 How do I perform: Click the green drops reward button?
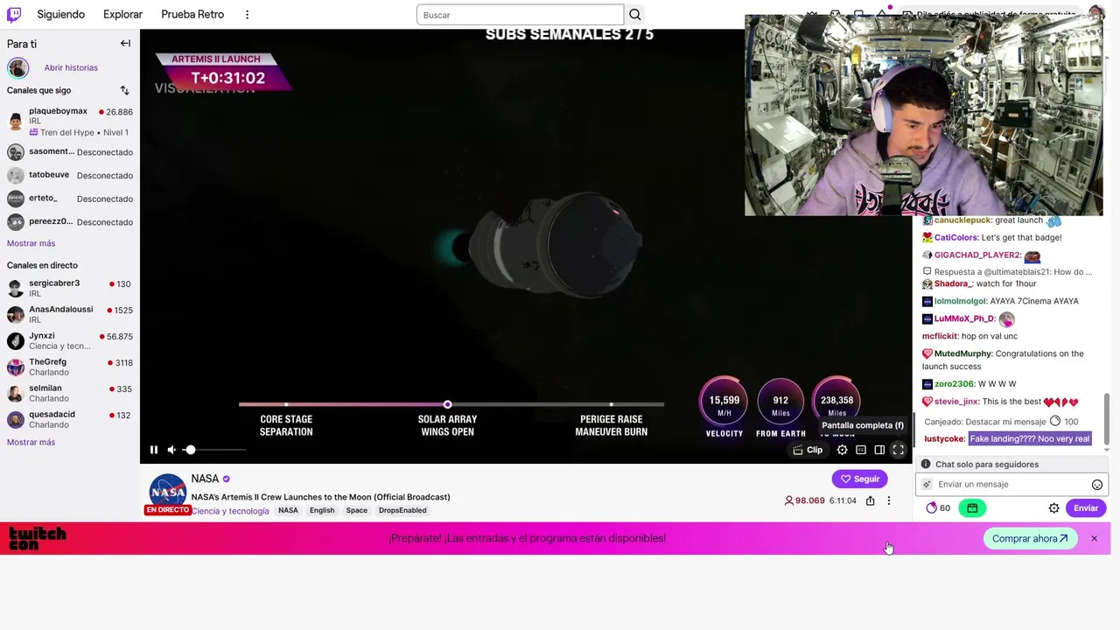(x=972, y=507)
